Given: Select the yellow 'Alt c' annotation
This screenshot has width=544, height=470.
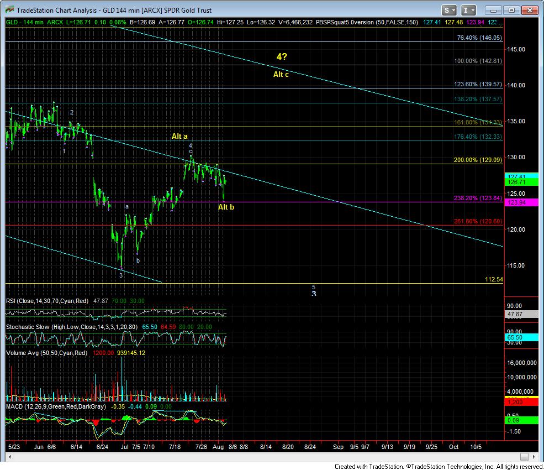Looking at the screenshot, I should tap(281, 74).
